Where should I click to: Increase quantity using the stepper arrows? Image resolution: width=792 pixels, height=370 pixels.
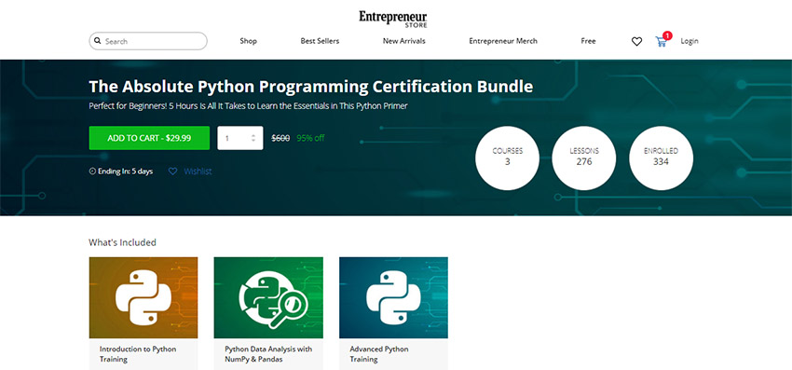(253, 135)
